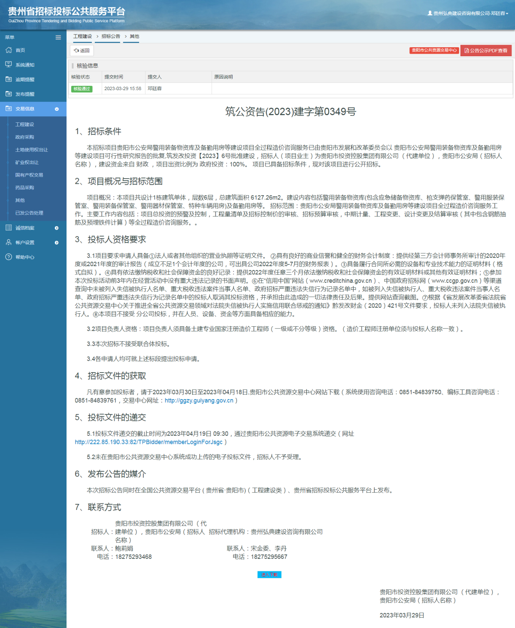Click the 返回 back button
Screen dimensions: 515x628
(x=82, y=51)
